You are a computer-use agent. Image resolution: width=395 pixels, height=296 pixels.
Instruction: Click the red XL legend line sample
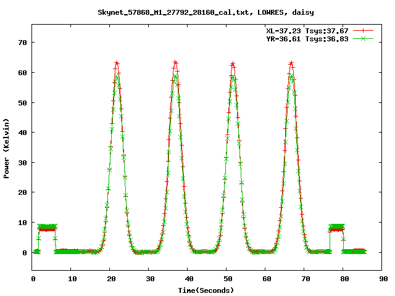363,31
